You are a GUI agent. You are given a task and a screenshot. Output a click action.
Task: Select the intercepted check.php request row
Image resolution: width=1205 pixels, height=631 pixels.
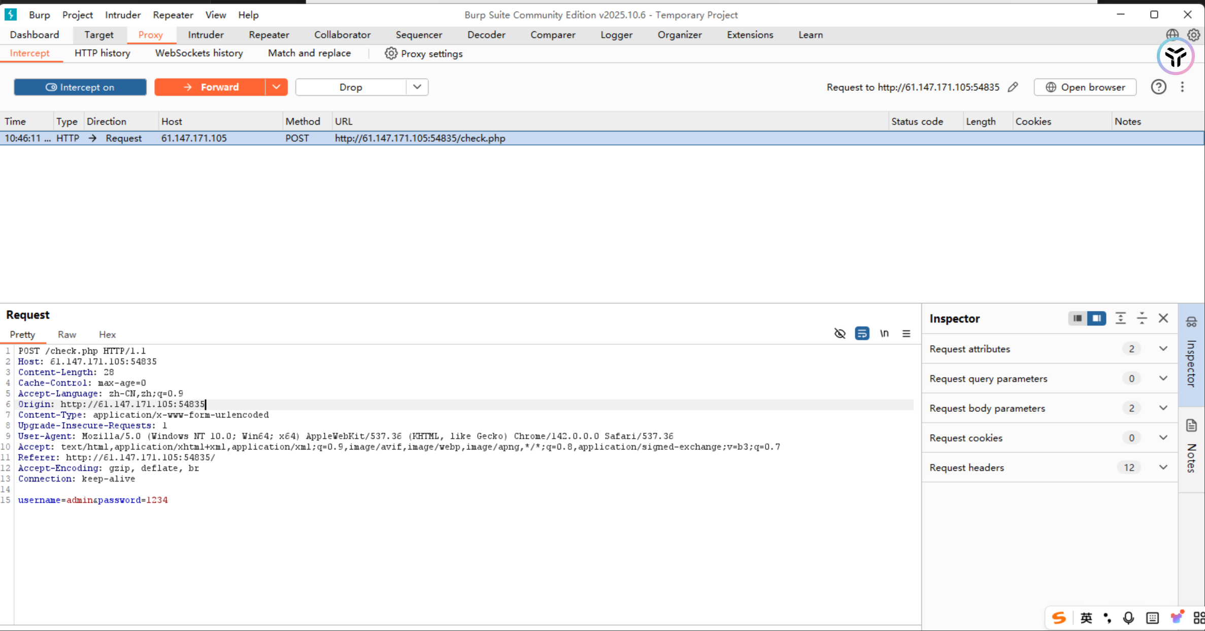419,138
